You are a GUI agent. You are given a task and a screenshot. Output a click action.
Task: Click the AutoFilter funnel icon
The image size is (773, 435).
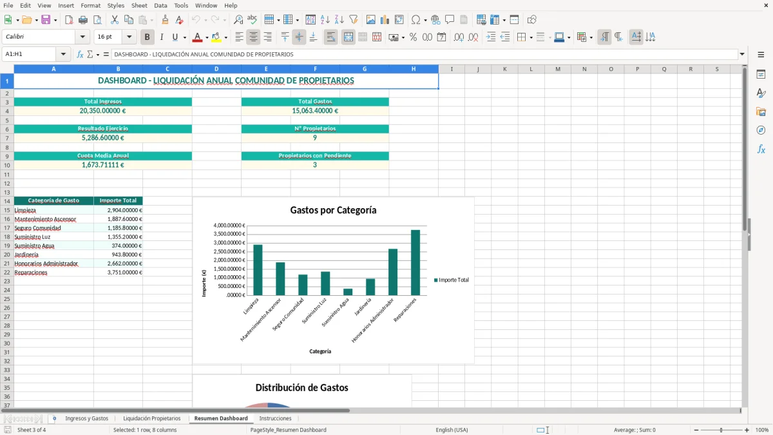click(353, 20)
